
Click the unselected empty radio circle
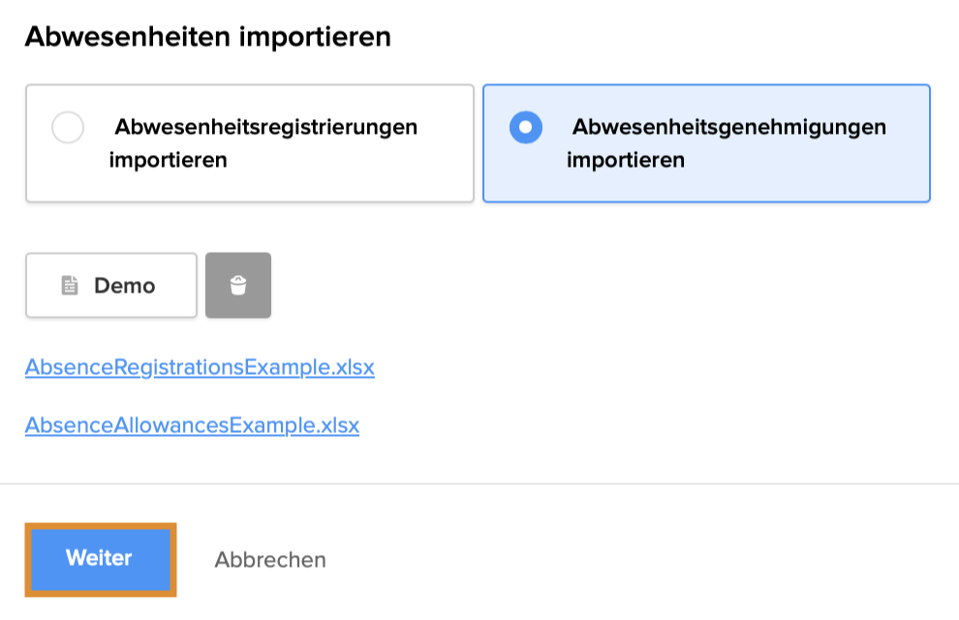pos(68,128)
